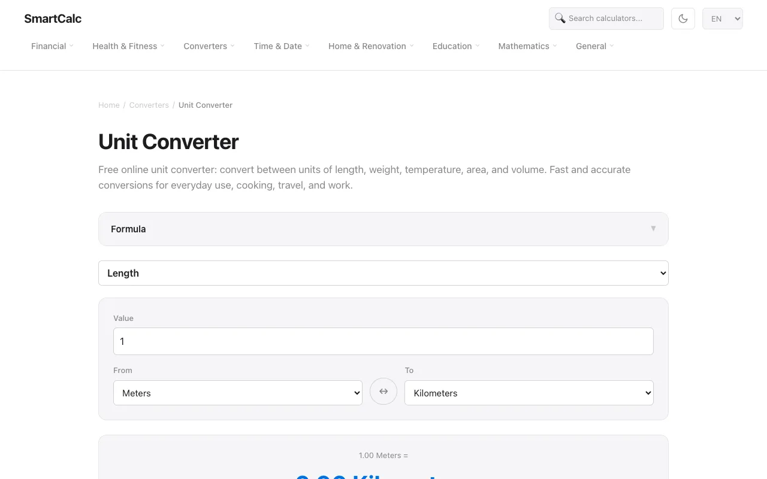Open the EN language dropdown
This screenshot has width=767, height=479.
point(723,19)
